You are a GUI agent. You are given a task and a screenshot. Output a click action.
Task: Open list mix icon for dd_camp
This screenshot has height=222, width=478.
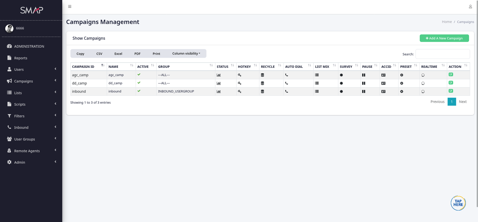[x=317, y=83]
